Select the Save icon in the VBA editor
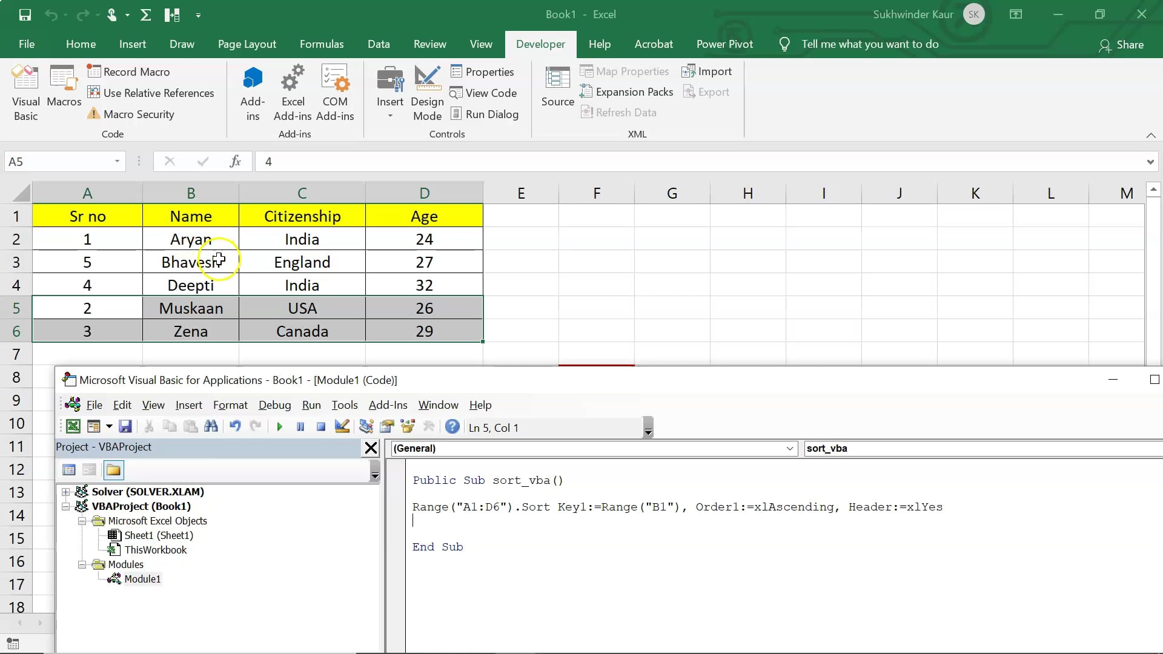The image size is (1163, 654). tap(125, 426)
